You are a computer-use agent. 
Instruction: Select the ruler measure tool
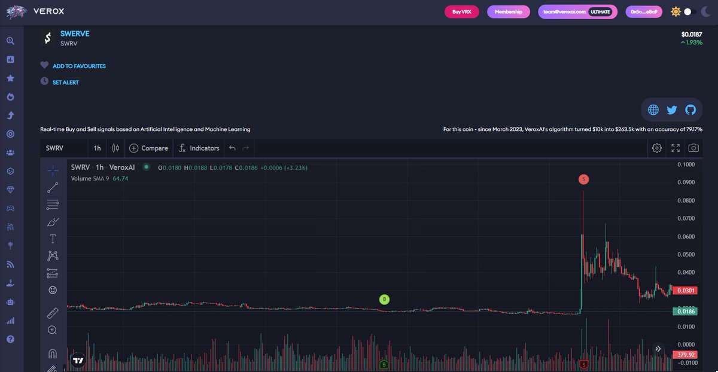pyautogui.click(x=53, y=313)
